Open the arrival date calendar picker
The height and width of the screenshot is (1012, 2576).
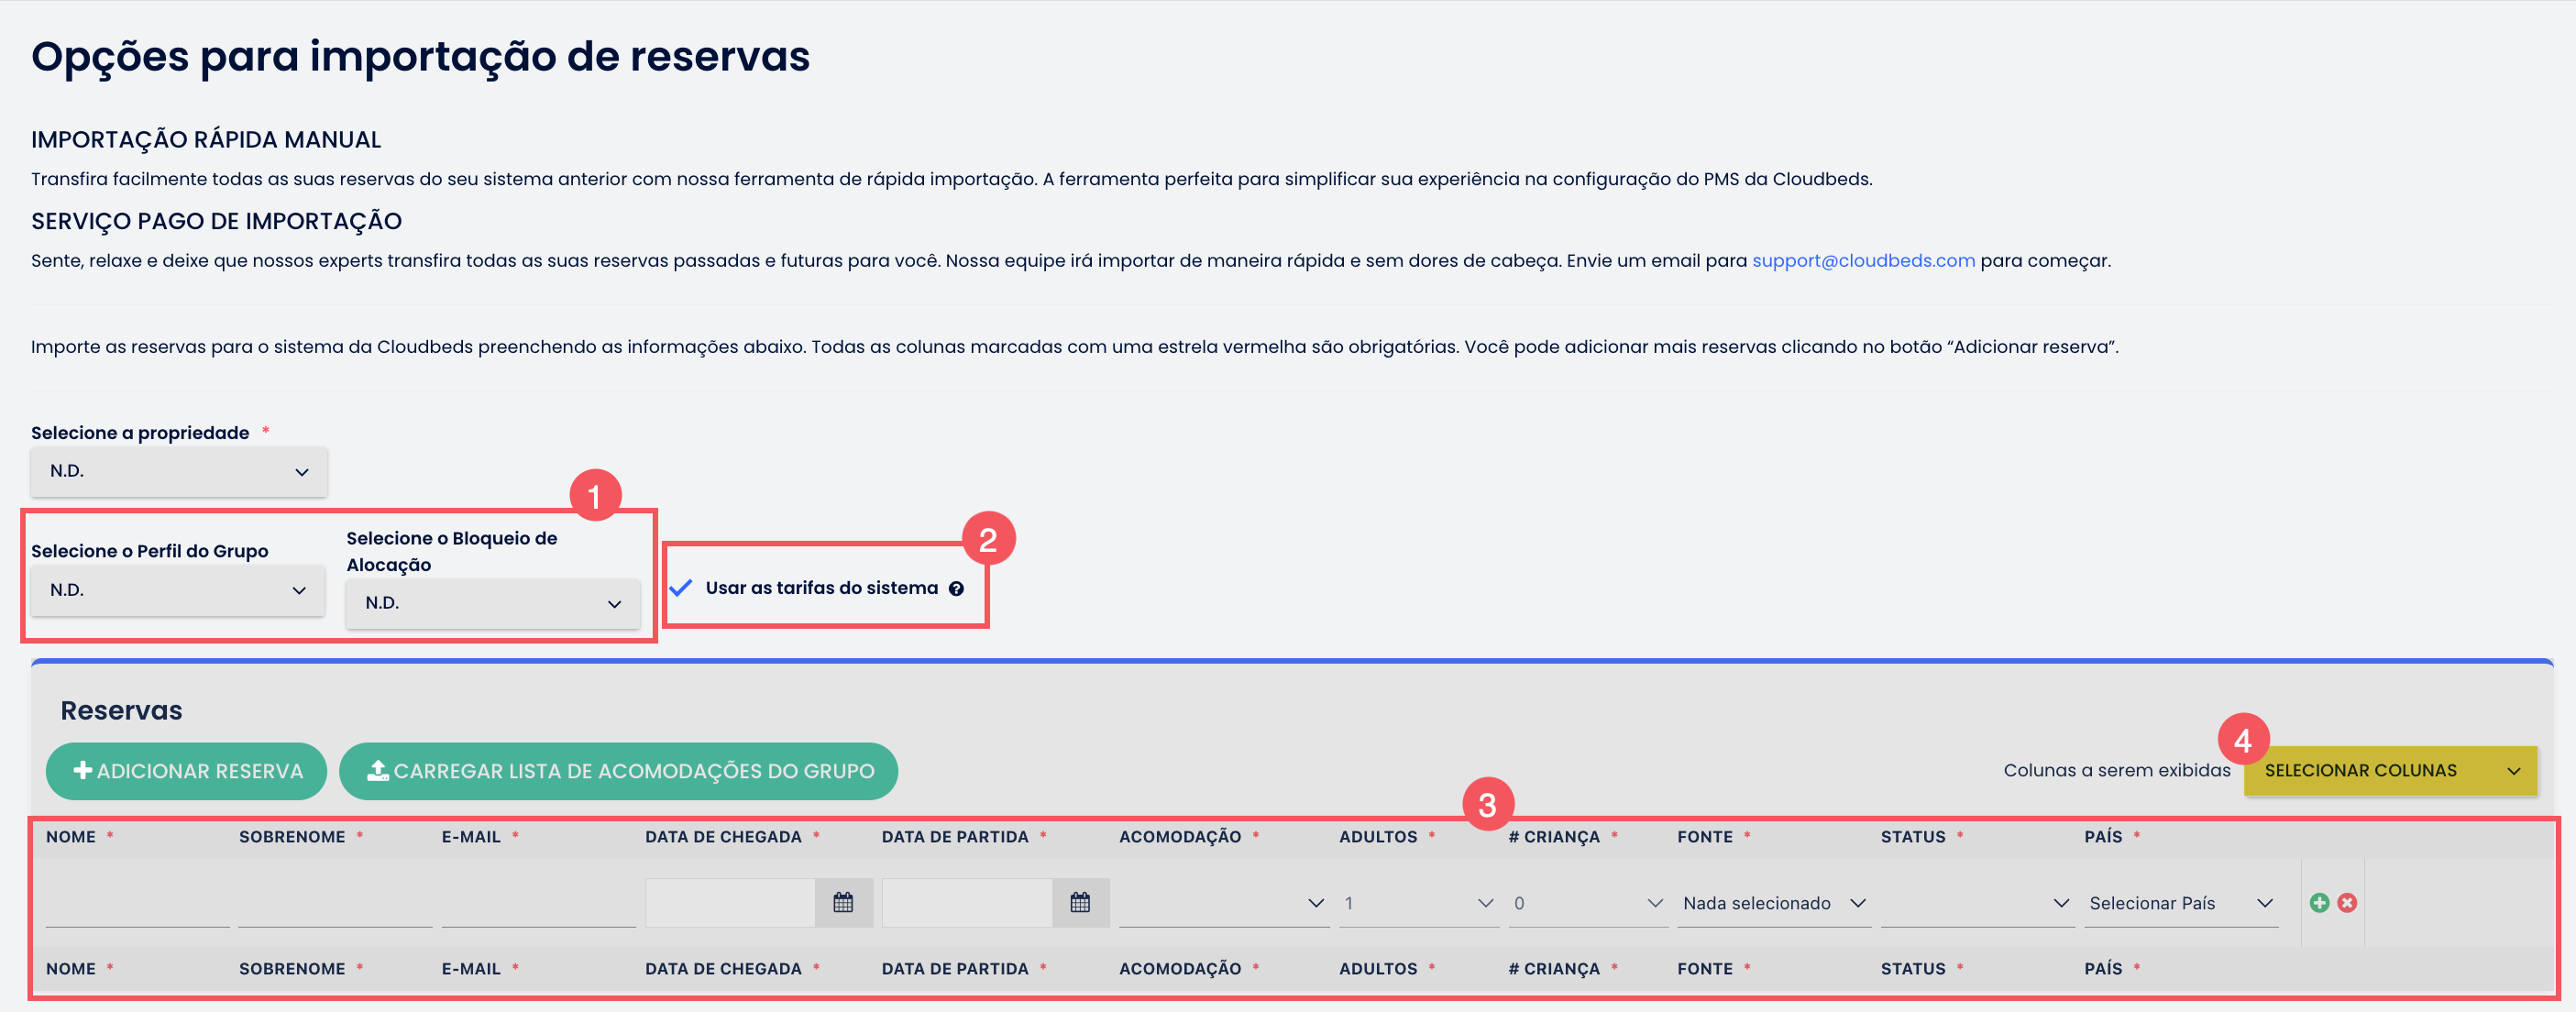click(x=843, y=902)
